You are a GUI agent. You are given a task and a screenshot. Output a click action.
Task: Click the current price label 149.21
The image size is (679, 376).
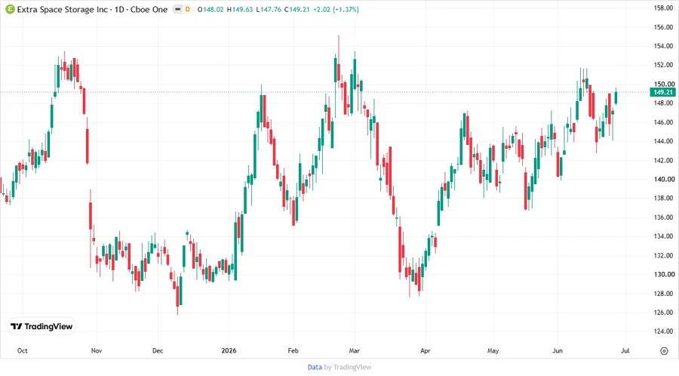[x=663, y=92]
